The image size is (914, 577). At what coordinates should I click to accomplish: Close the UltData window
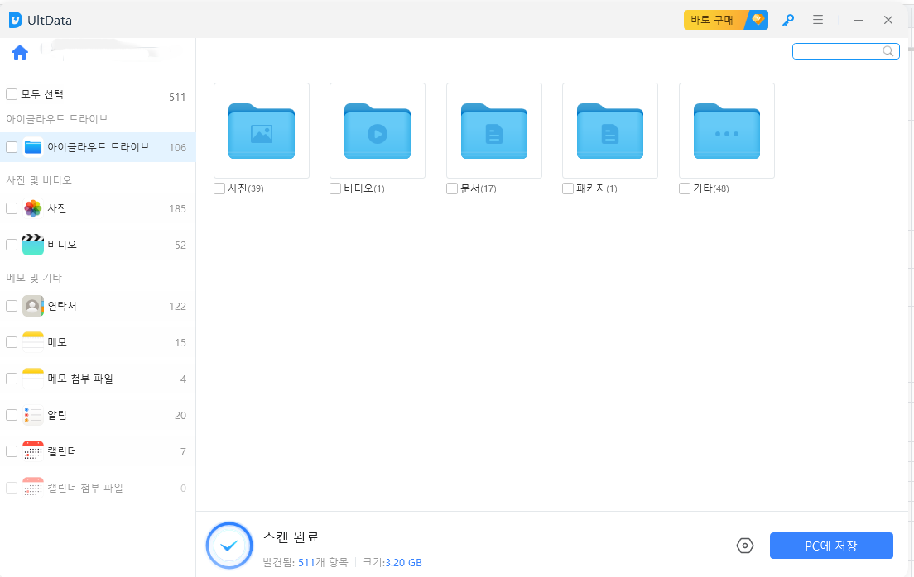(x=888, y=20)
